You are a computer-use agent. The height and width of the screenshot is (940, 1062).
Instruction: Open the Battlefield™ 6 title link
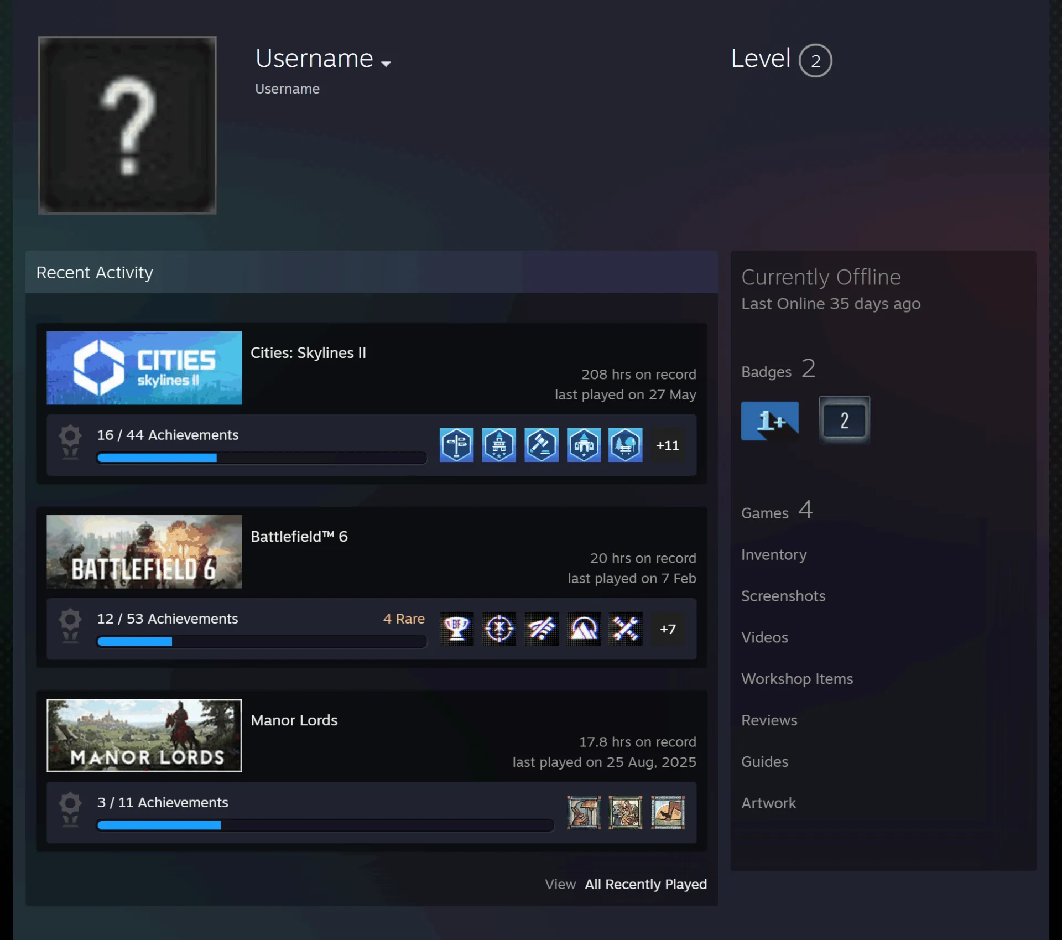coord(299,536)
